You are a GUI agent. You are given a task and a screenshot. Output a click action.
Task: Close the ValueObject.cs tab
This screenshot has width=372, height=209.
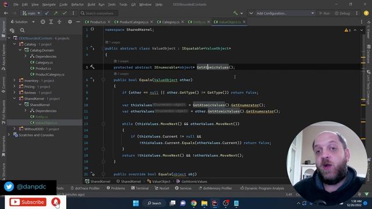point(244,22)
